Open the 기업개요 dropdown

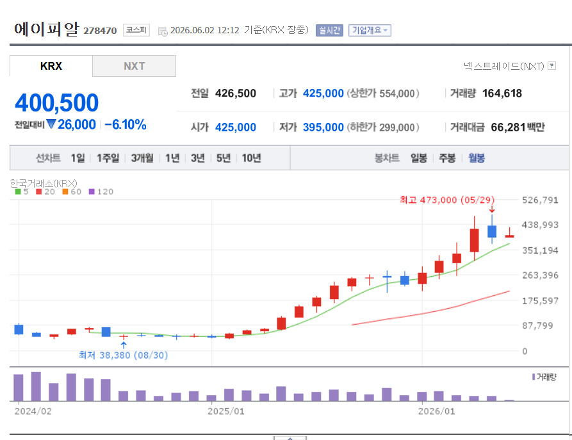370,30
